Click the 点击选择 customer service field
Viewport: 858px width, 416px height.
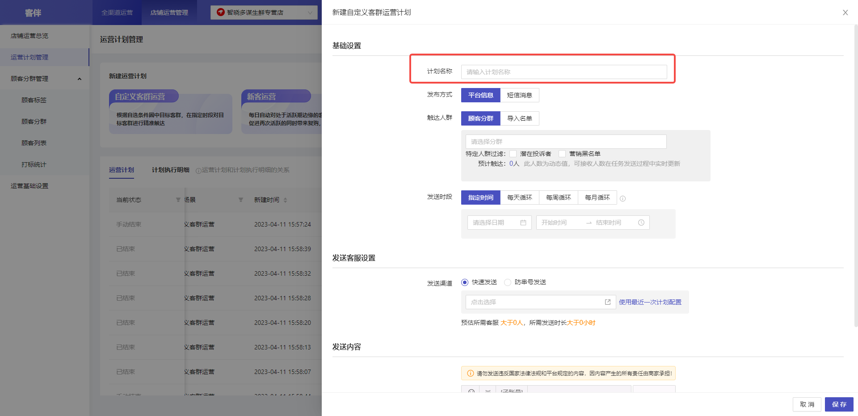(541, 302)
